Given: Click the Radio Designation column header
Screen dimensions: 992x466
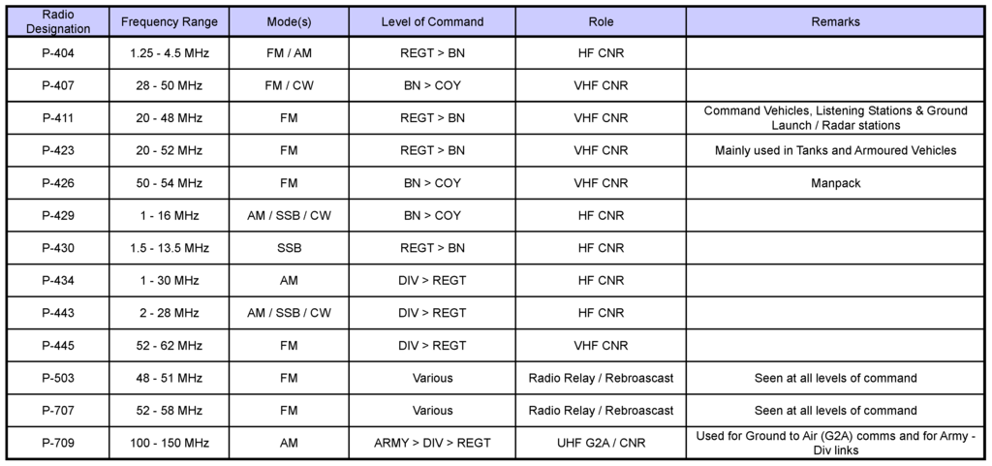Looking at the screenshot, I should point(58,21).
